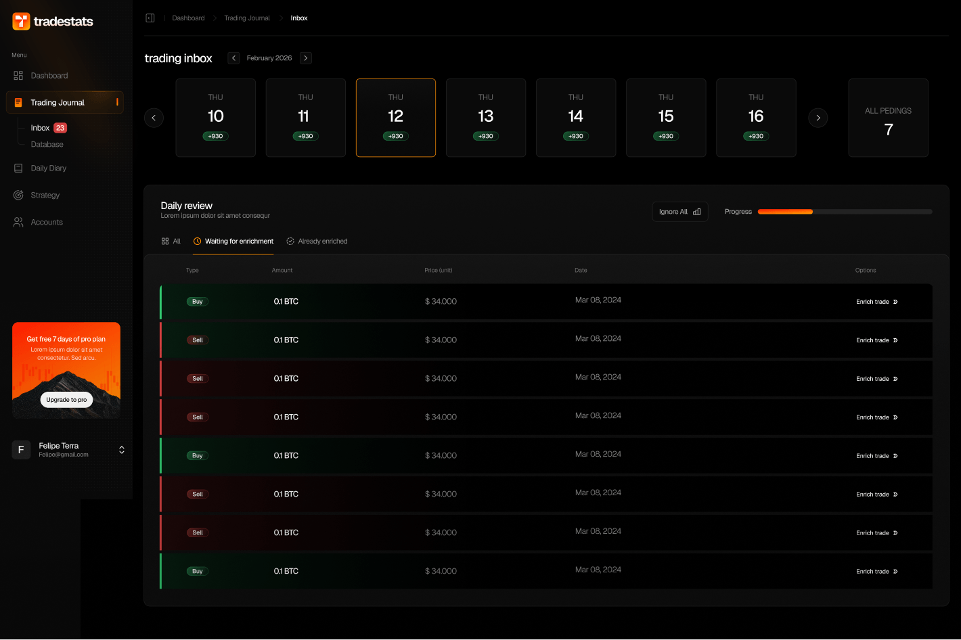Viewport: 961px width, 640px height.
Task: Click the tradestats logo icon
Action: 21,22
